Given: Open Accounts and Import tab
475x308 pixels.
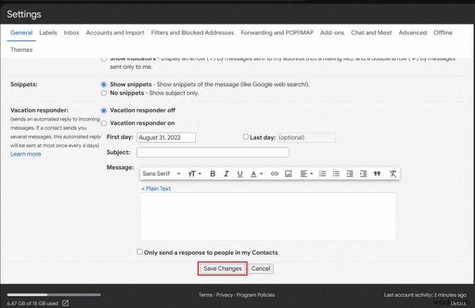Looking at the screenshot, I should 115,33.
